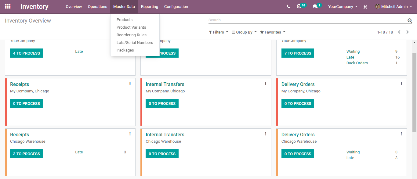Screen dimensions: 417x179
Task: Open the activities clock icon
Action: point(299,6)
